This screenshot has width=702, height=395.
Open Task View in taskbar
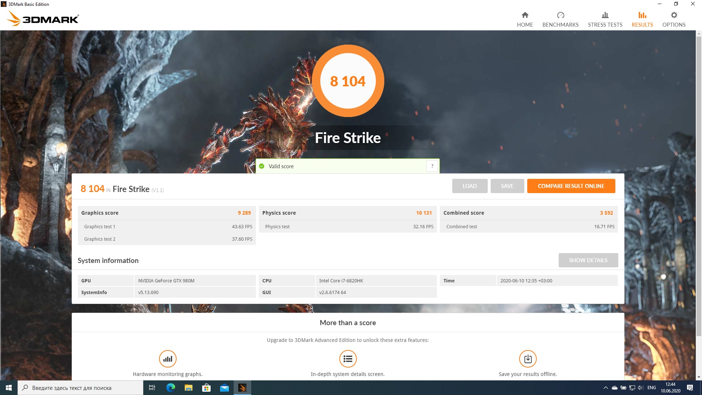tap(152, 388)
